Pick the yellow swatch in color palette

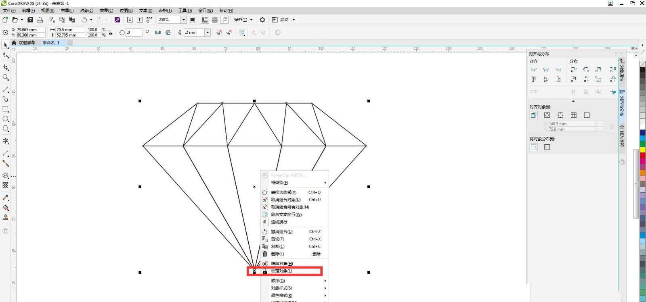point(642,150)
